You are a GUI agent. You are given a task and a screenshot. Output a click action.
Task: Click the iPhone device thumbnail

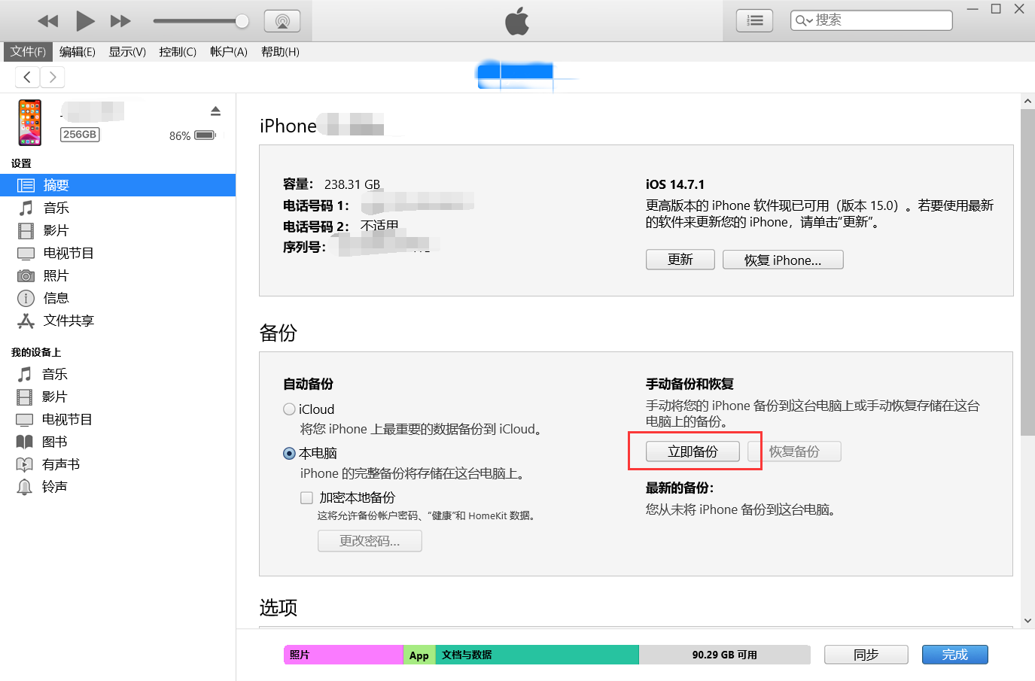[x=30, y=123]
